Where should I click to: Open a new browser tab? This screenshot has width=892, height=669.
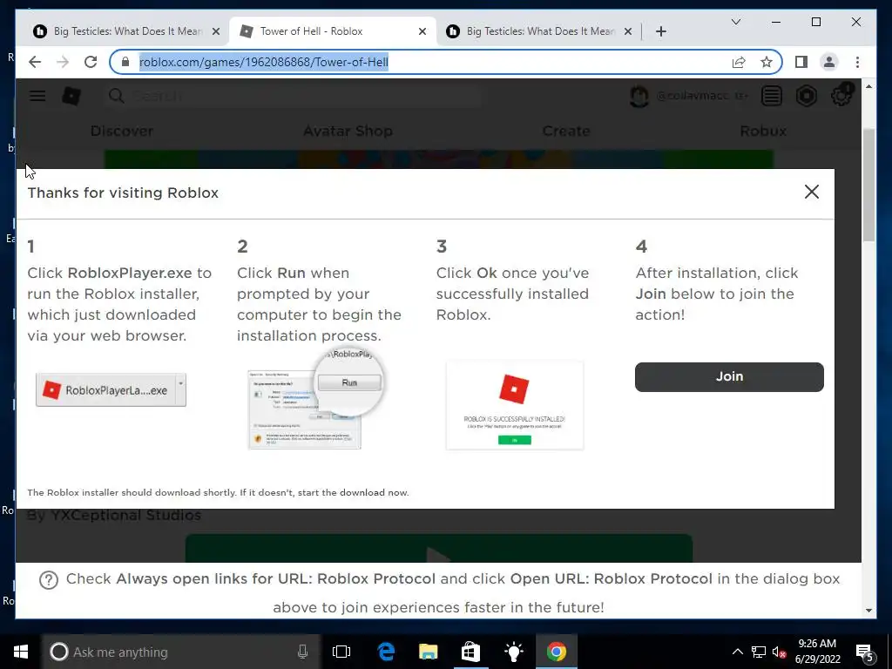coord(660,31)
